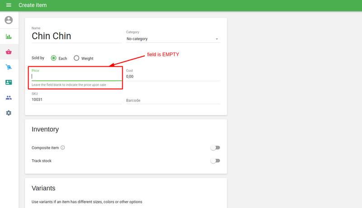Open Settings gear icon in sidebar
362x208 pixels.
click(x=9, y=113)
